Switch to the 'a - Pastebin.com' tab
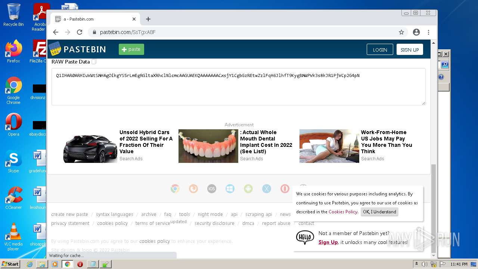The width and height of the screenshot is (478, 269). [95, 19]
